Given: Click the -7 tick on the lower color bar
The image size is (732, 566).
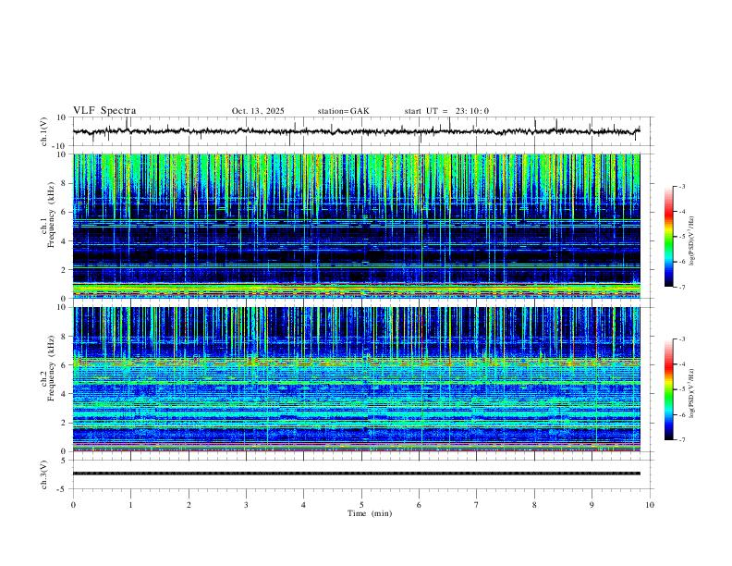Looking at the screenshot, I should pyautogui.click(x=682, y=440).
